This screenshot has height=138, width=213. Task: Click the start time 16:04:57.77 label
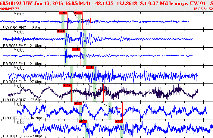(x=11, y=9)
